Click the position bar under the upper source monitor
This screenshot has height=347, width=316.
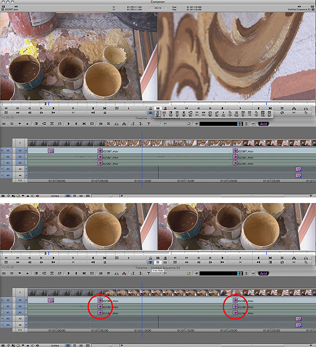pyautogui.click(x=78, y=103)
